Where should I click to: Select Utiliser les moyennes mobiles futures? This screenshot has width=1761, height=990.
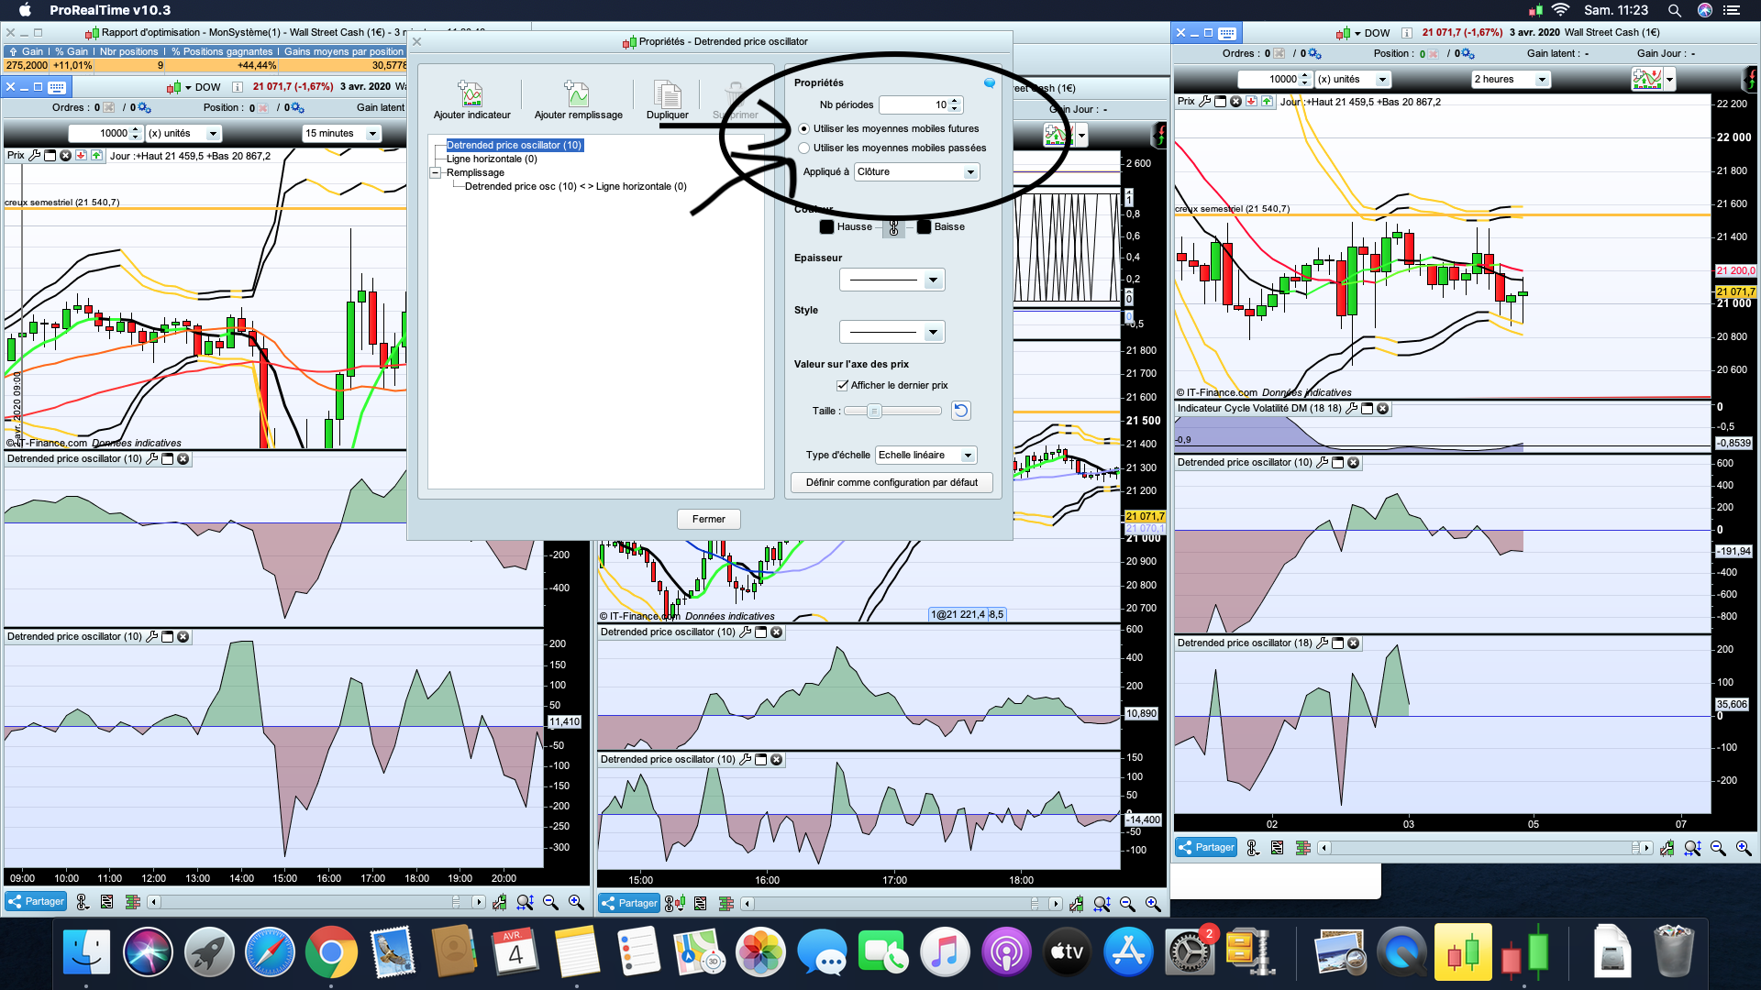pyautogui.click(x=804, y=128)
